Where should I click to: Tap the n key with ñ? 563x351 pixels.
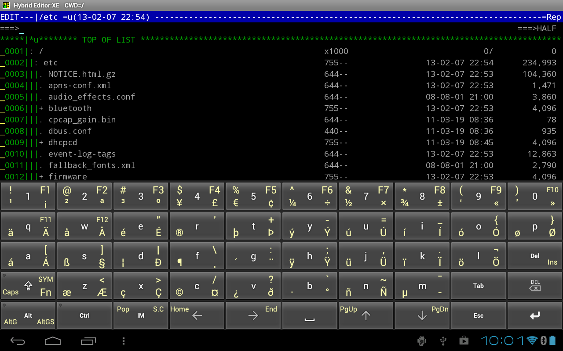(366, 286)
